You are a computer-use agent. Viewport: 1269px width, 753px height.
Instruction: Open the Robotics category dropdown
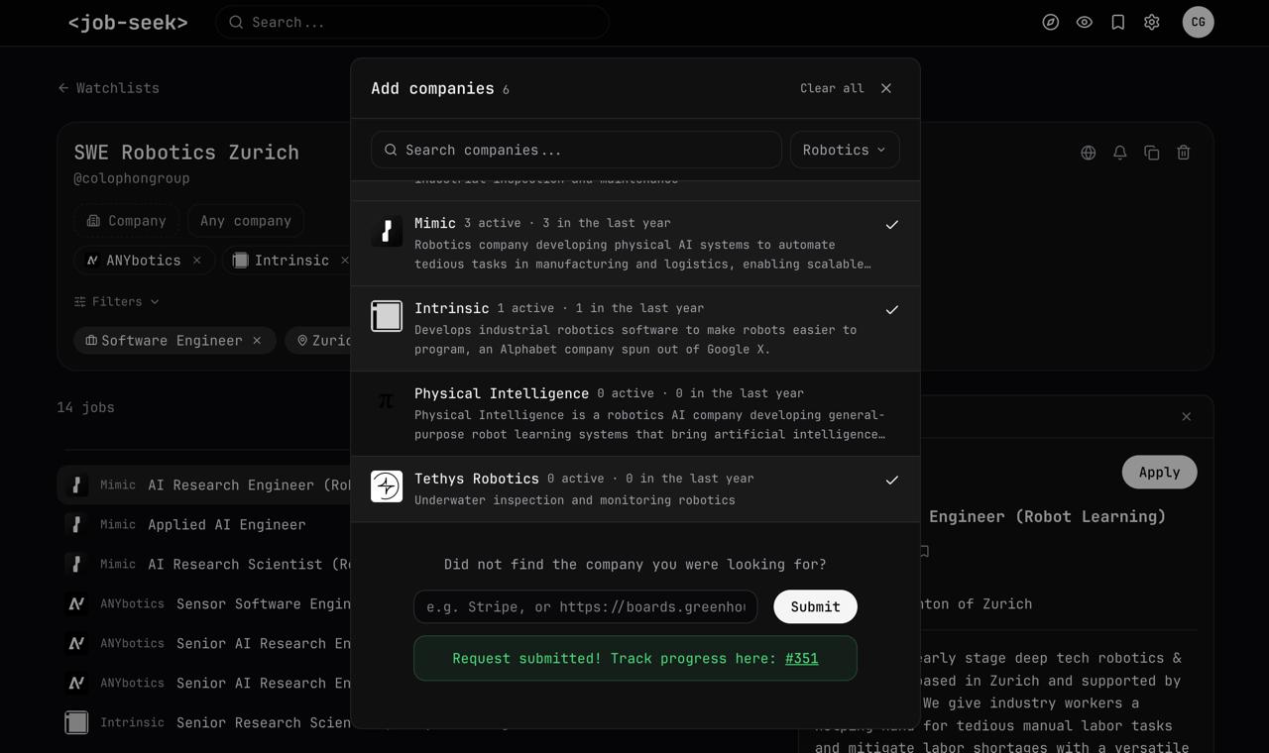[x=845, y=150]
